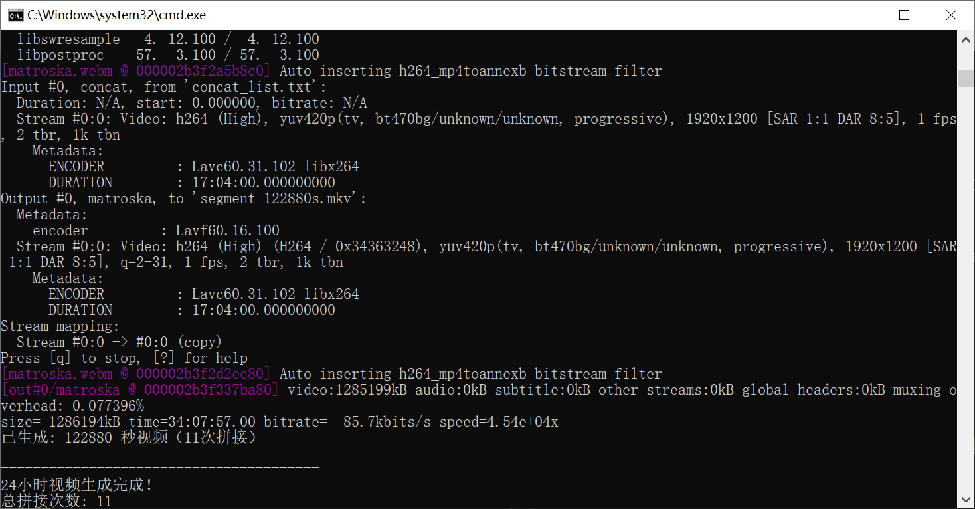Maximize the command prompt window
Viewport: 975px width, 509px height.
point(904,15)
